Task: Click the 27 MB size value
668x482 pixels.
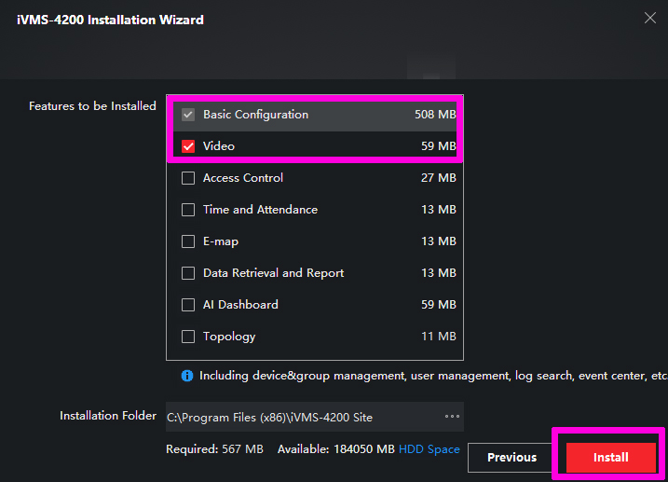Action: (x=439, y=178)
